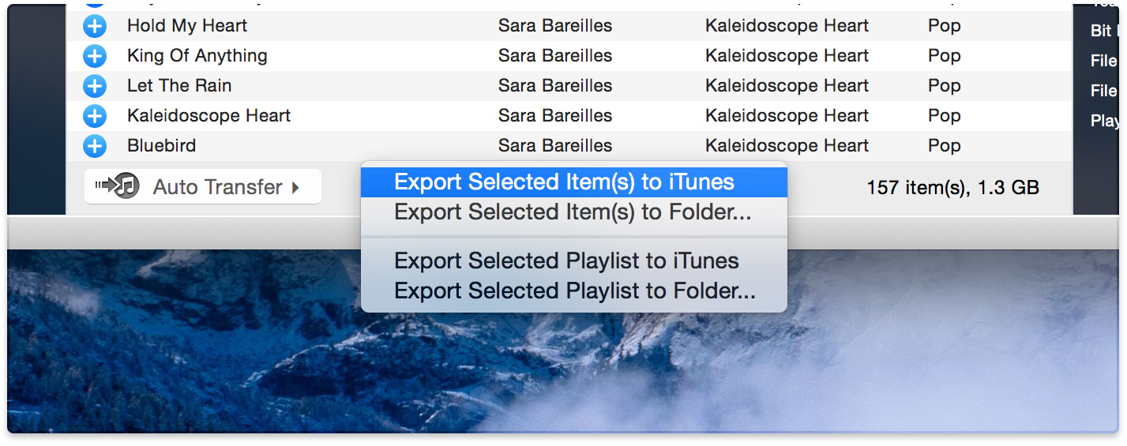Screen dimensions: 1127x446
Task: Select the King Of Anything song title
Action: click(197, 56)
